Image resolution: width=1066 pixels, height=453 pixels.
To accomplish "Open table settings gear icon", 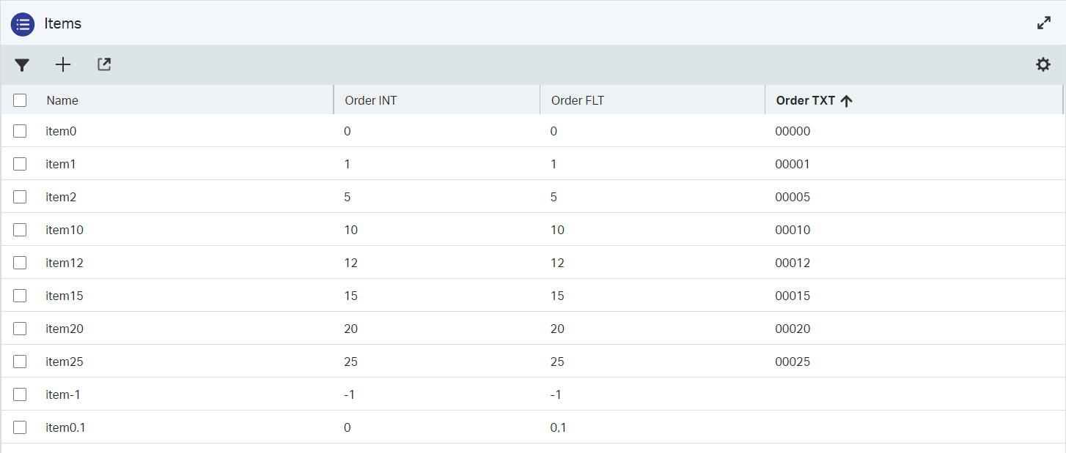I will 1043,65.
